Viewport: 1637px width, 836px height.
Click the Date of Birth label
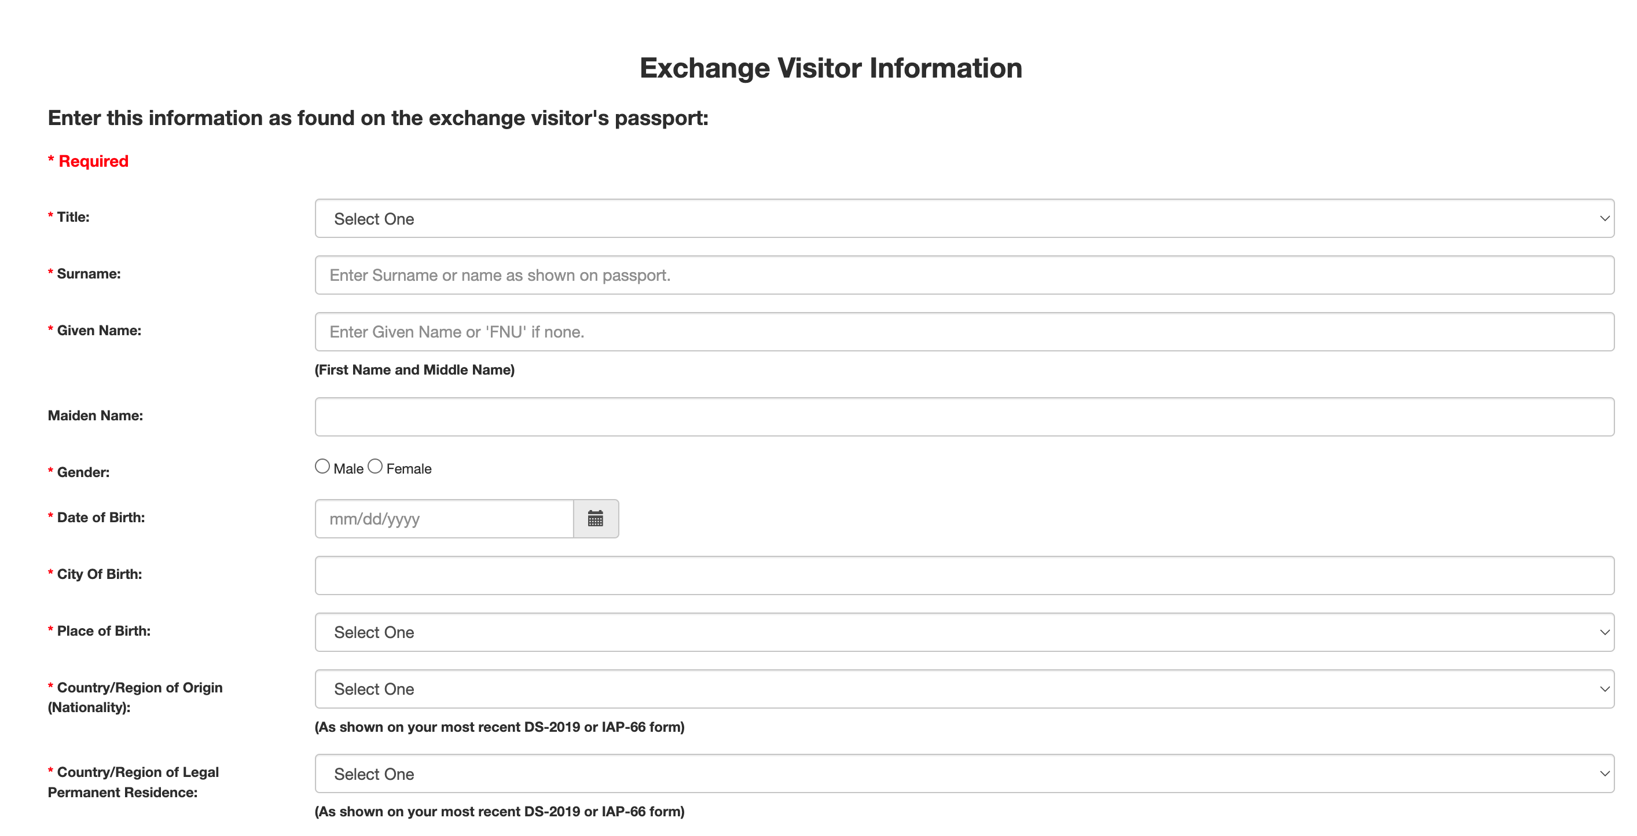pos(100,518)
